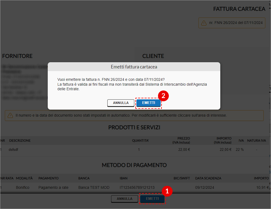This screenshot has width=271, height=209.
Task: Click ANNULLA inside the Emetti fattura dialog
Action: [x=121, y=103]
